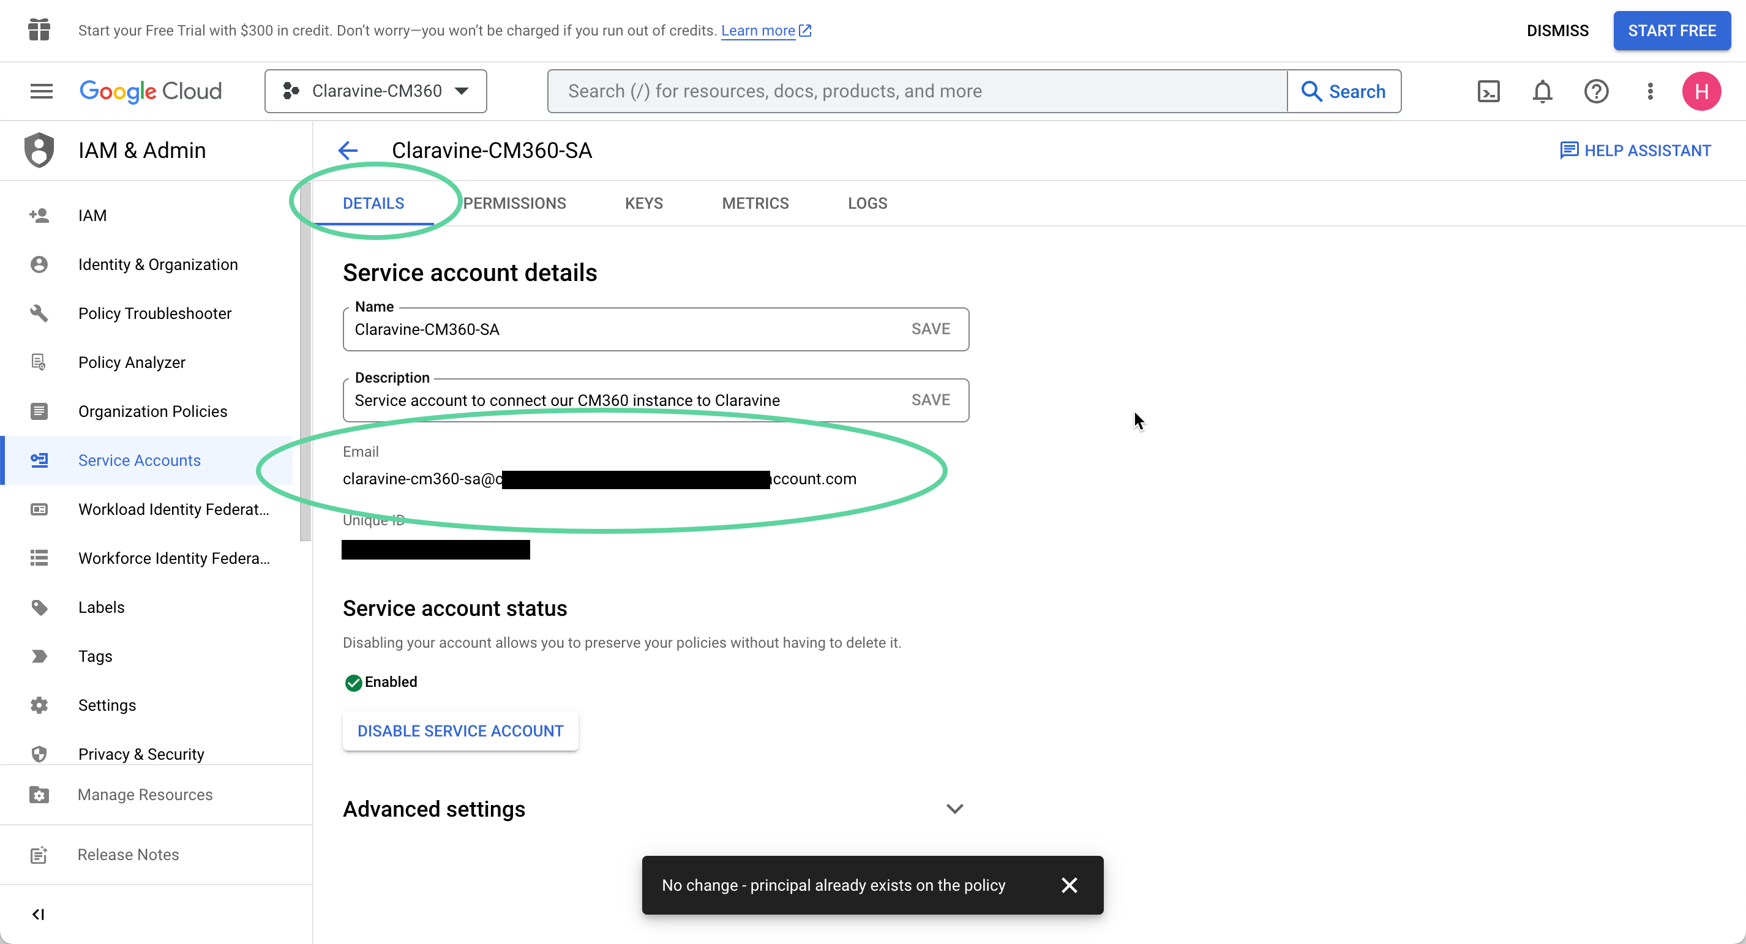Click SAVE next to the Description field
The height and width of the screenshot is (944, 1746).
[930, 400]
